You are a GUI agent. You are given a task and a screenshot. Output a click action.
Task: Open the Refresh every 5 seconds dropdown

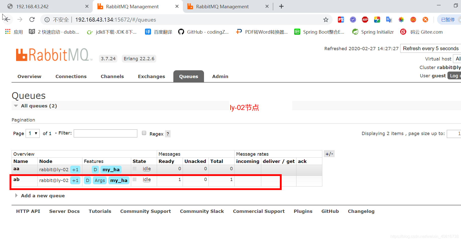pos(431,48)
